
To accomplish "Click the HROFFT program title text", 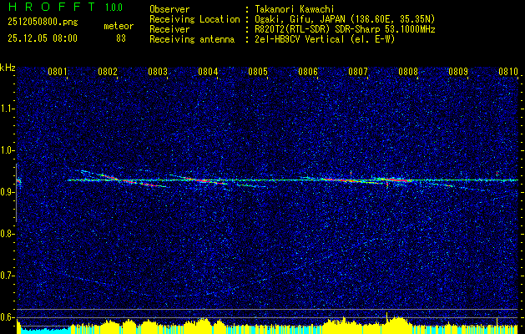I will [52, 7].
